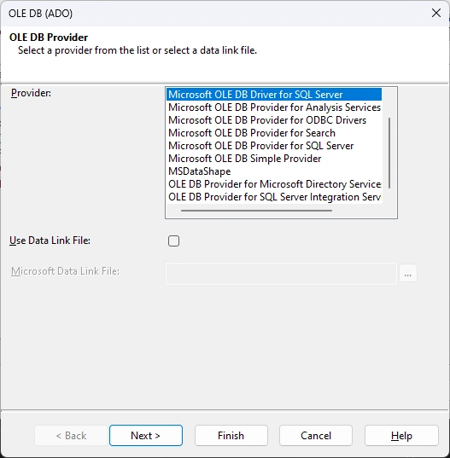The width and height of the screenshot is (450, 458).
Task: Open Help for this dialog
Action: pos(401,436)
